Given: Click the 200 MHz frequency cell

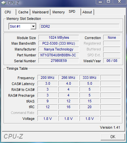Looking at the screenshot, I should pos(48,78).
